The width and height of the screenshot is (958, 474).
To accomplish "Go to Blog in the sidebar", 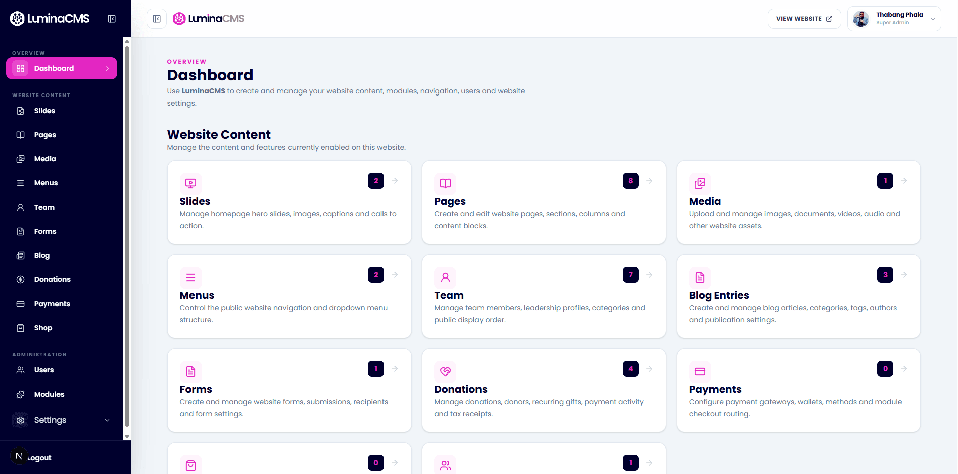I will pos(61,255).
